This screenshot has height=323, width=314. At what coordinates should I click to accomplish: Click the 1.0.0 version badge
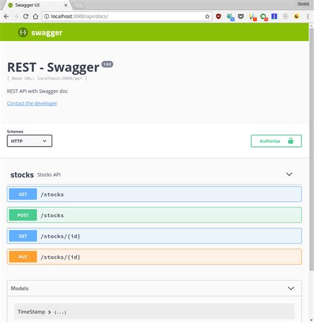point(107,64)
